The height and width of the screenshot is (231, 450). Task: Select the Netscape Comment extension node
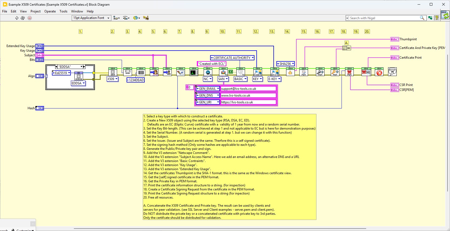(x=208, y=72)
